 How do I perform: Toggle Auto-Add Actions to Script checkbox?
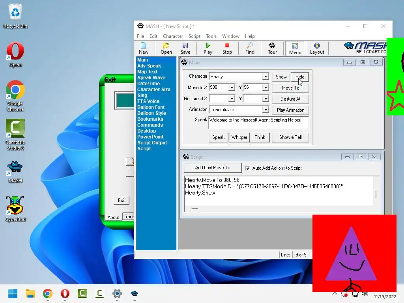(x=248, y=168)
